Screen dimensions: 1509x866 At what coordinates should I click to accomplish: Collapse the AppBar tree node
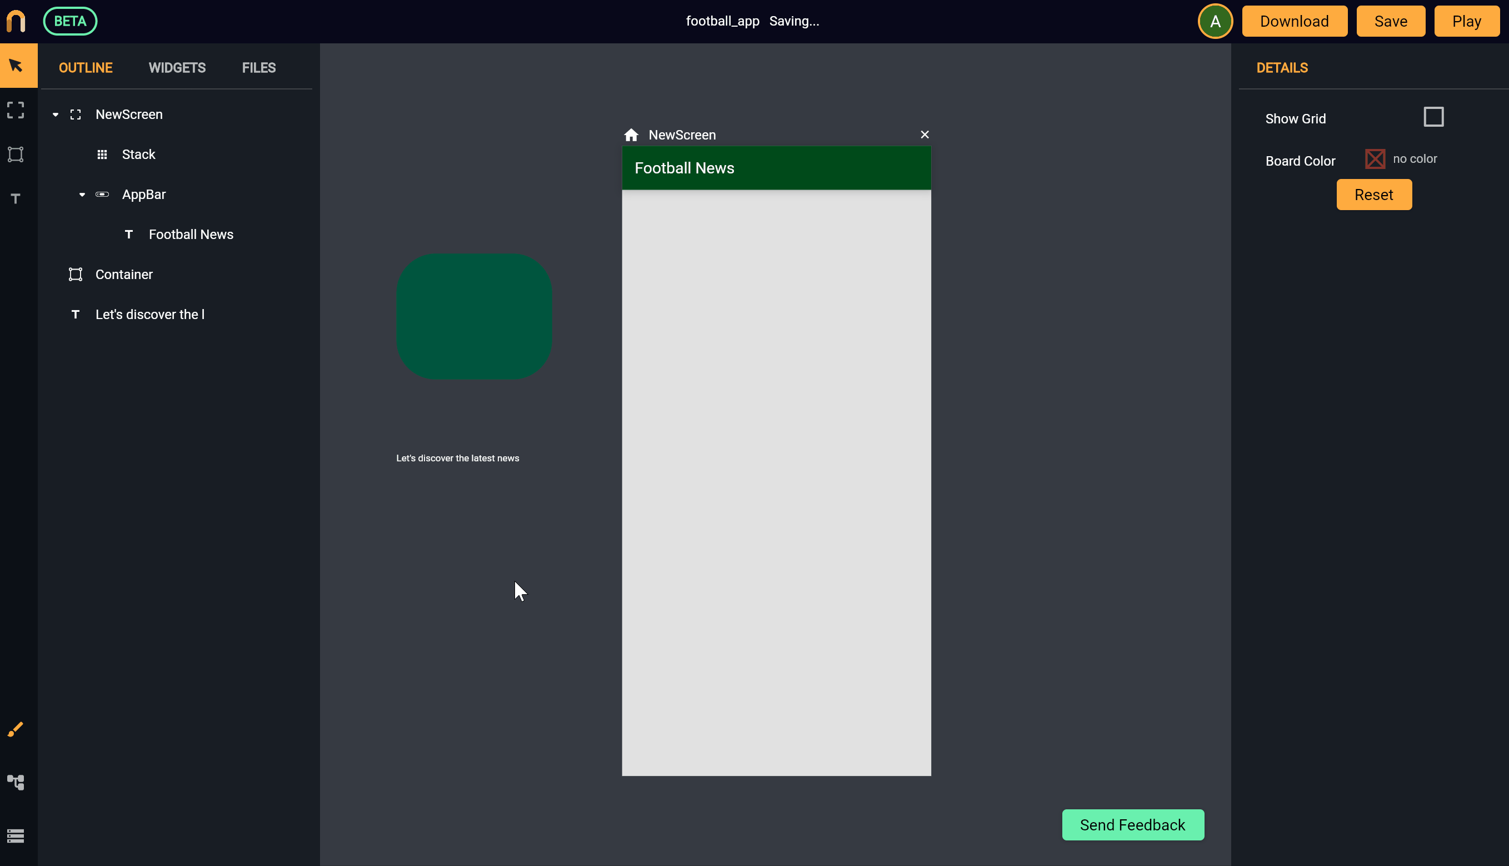[x=82, y=195]
